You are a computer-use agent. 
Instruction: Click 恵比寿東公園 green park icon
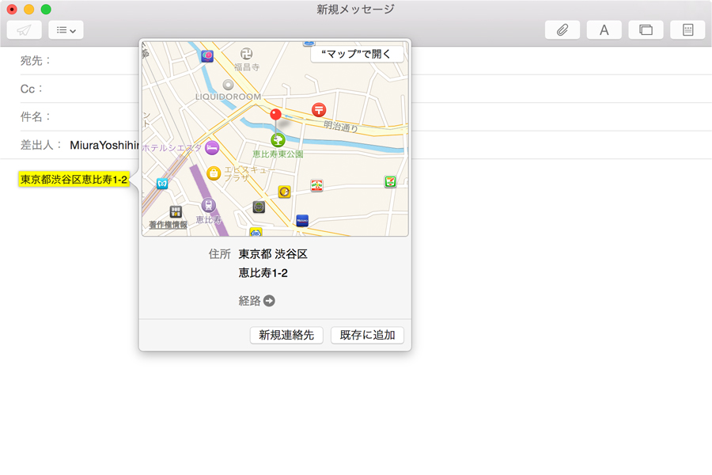[278, 140]
